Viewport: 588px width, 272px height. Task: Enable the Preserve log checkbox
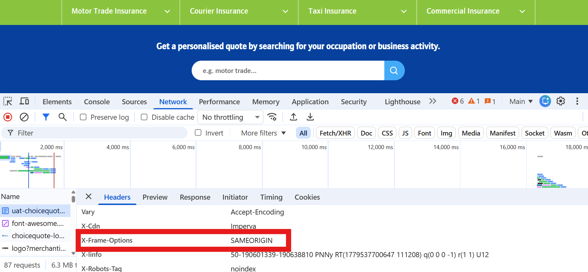pos(83,117)
